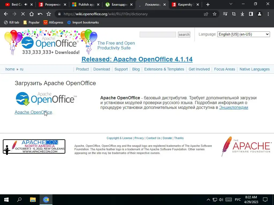The height and width of the screenshot is (205, 274).
Task: Open File Explorer from the taskbar
Action: tap(33, 200)
